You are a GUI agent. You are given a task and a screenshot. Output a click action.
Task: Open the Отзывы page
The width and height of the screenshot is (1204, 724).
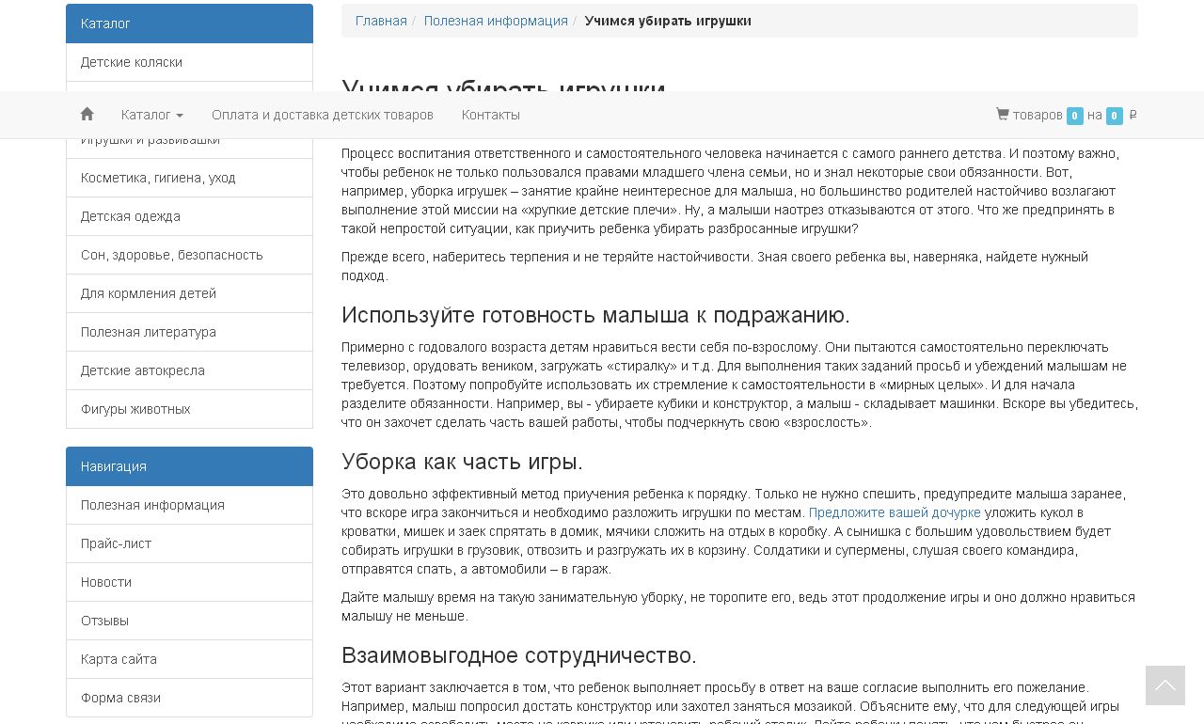tap(189, 621)
